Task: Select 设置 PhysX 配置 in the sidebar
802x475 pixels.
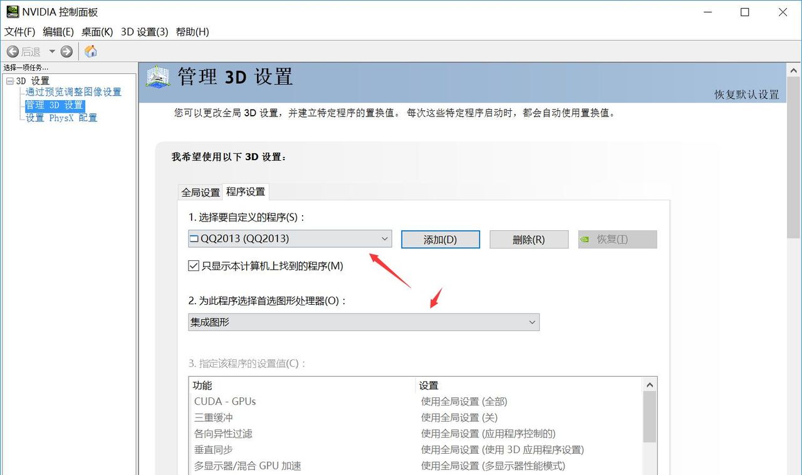Action: 61,118
